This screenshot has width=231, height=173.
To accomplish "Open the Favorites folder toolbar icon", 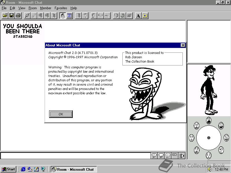I will tap(145, 16).
